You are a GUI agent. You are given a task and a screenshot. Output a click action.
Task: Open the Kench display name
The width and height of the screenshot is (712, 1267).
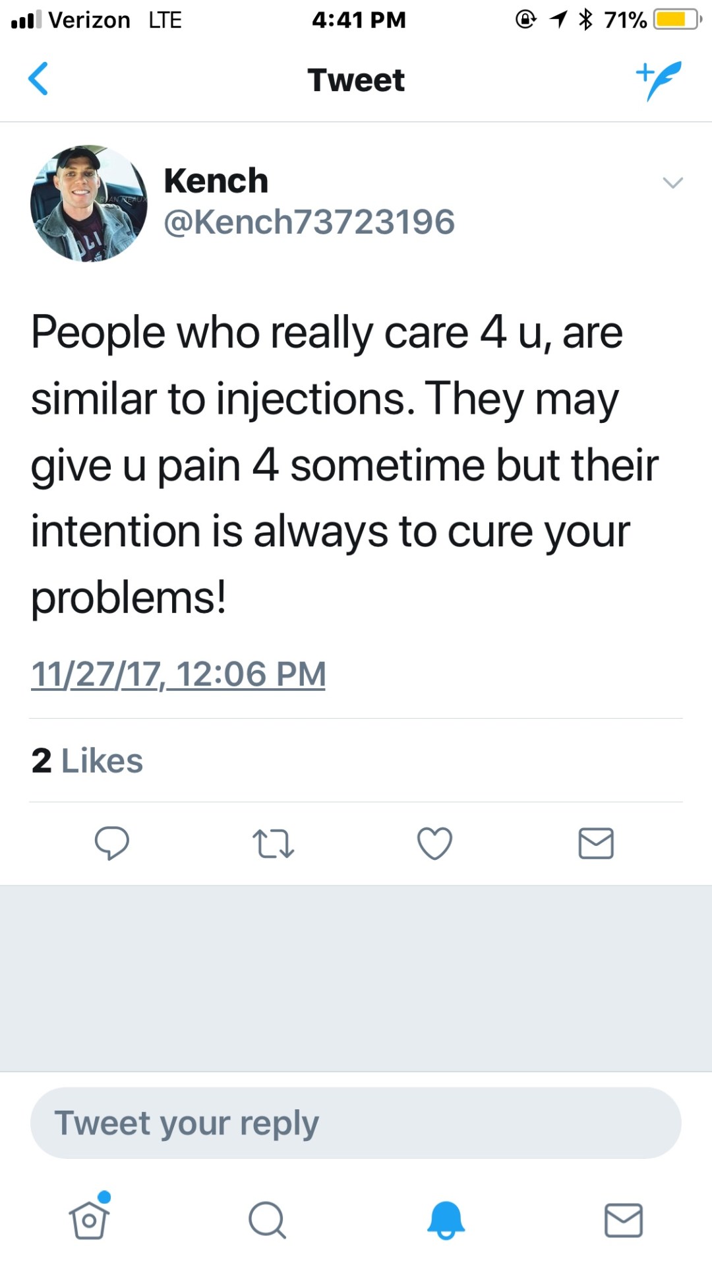click(216, 181)
